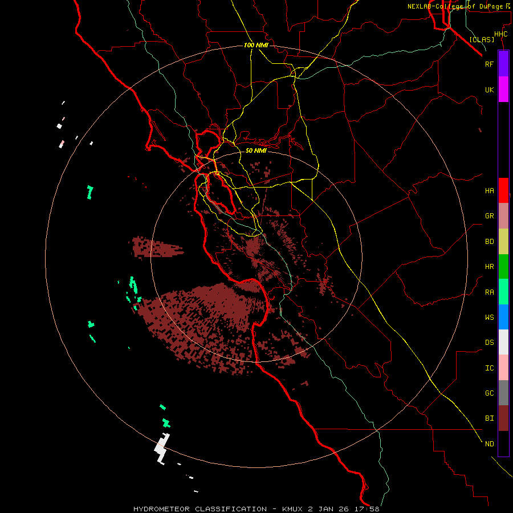Click the WS legend label
The width and height of the screenshot is (513, 513).
pos(489,317)
